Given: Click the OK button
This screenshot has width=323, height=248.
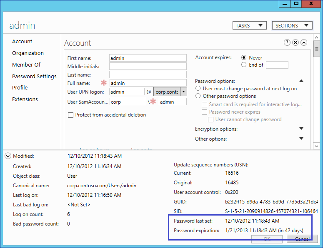Looking at the screenshot, I should (x=267, y=239).
